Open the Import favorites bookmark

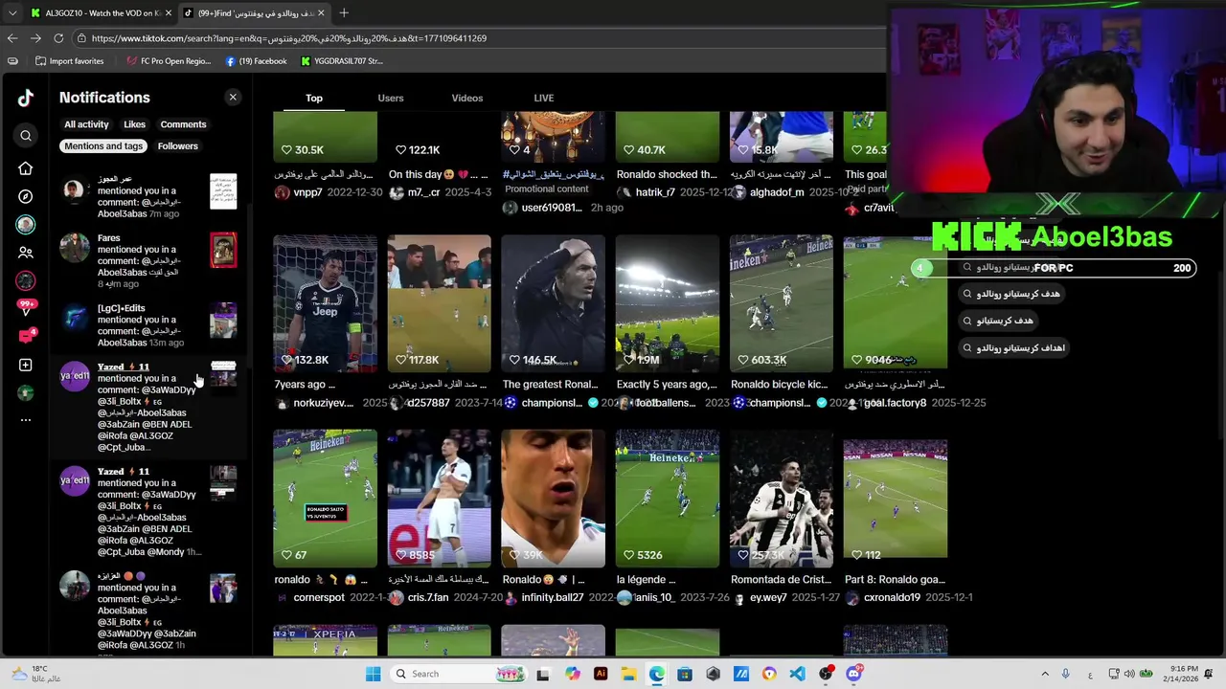69,61
